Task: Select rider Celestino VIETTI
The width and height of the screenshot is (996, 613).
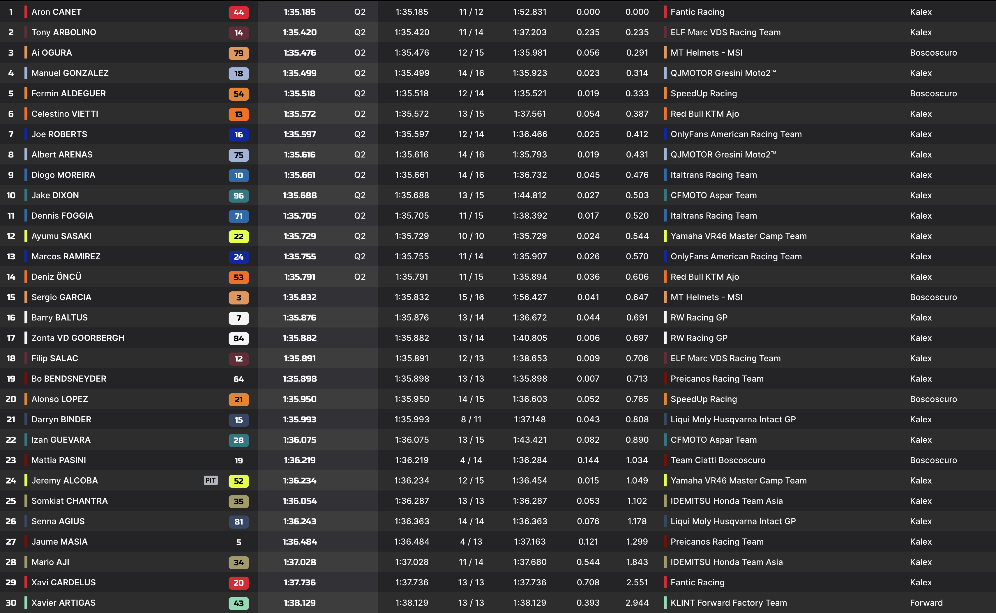Action: pos(65,114)
